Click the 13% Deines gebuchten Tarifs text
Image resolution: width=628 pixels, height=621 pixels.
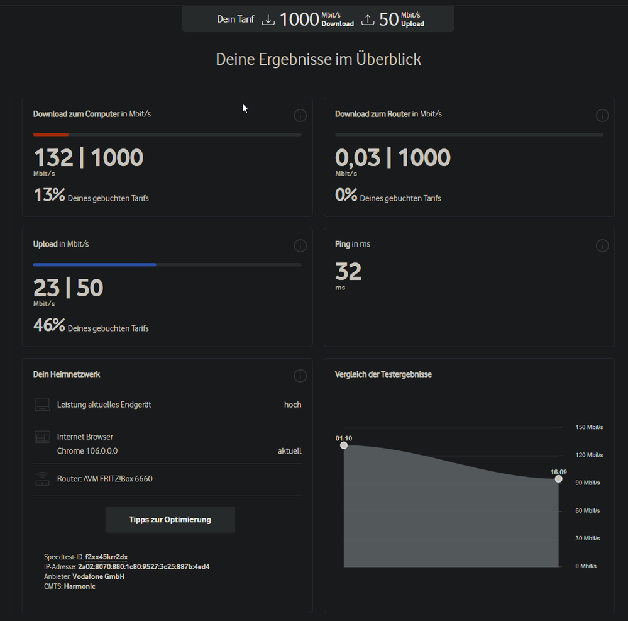pyautogui.click(x=91, y=195)
